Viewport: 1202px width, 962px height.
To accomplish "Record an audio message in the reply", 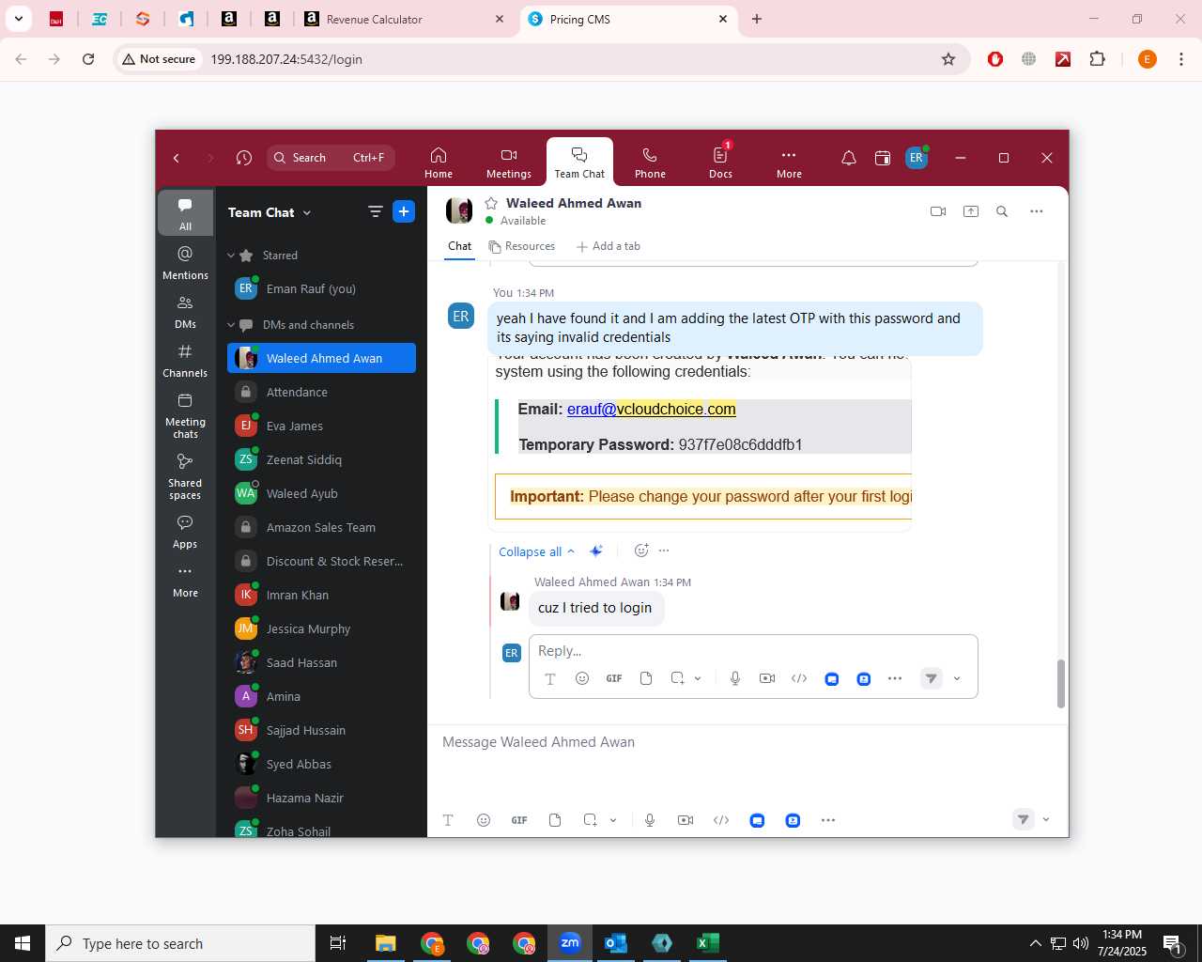I will pyautogui.click(x=735, y=678).
